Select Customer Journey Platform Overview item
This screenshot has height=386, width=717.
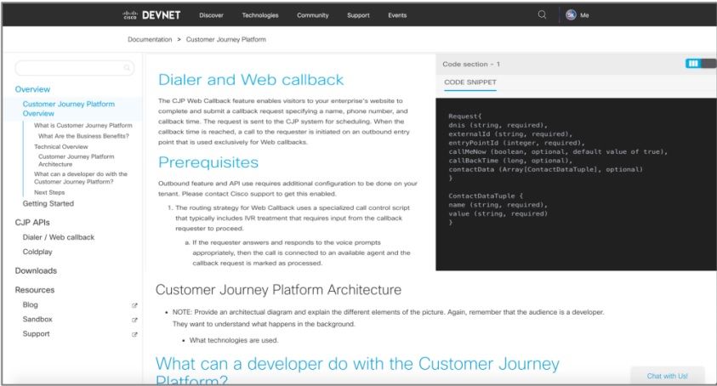coord(69,109)
